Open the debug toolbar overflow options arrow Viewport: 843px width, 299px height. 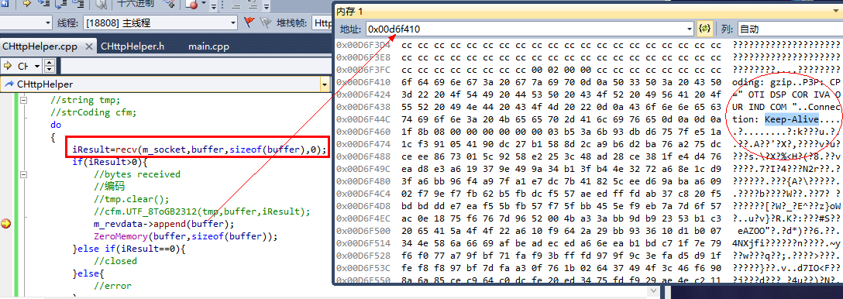[213, 7]
